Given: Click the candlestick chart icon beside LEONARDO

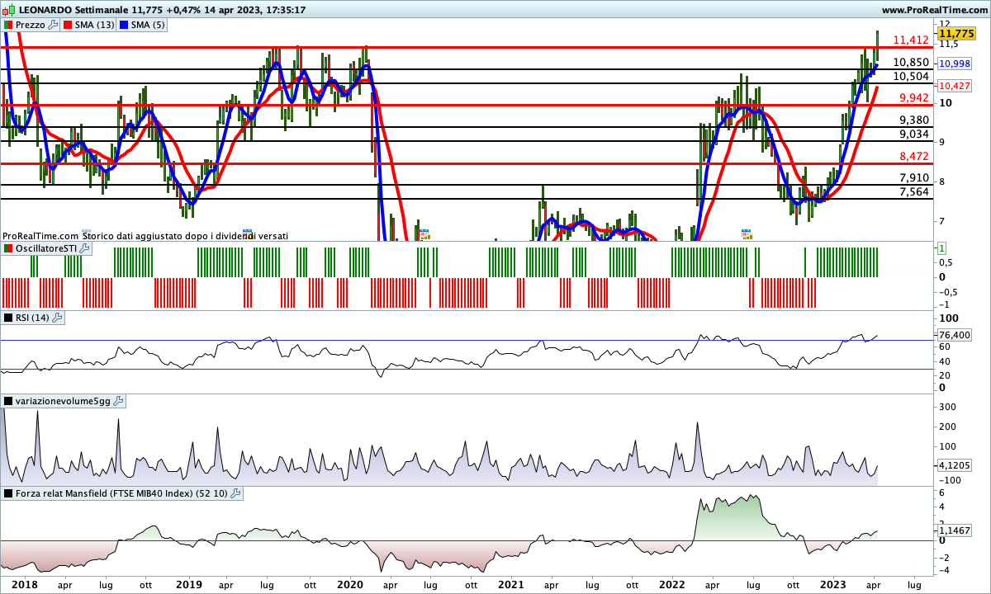Looking at the screenshot, I should pos(9,10).
